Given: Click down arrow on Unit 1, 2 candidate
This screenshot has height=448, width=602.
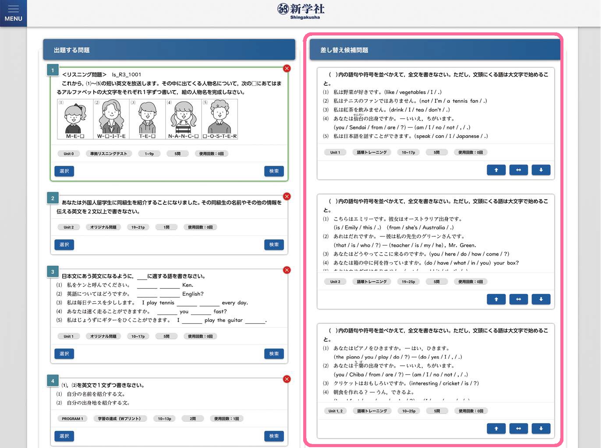Looking at the screenshot, I should pos(541,428).
